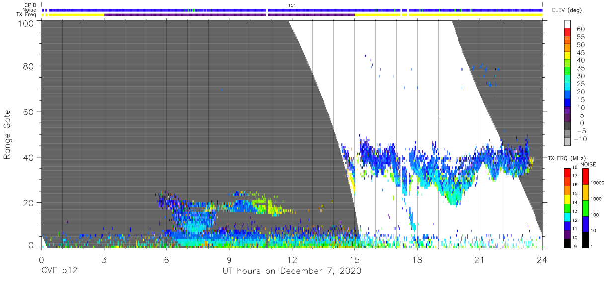610x281 pixels.
Task: Click the x-axis tick label 3
Action: pos(104,259)
